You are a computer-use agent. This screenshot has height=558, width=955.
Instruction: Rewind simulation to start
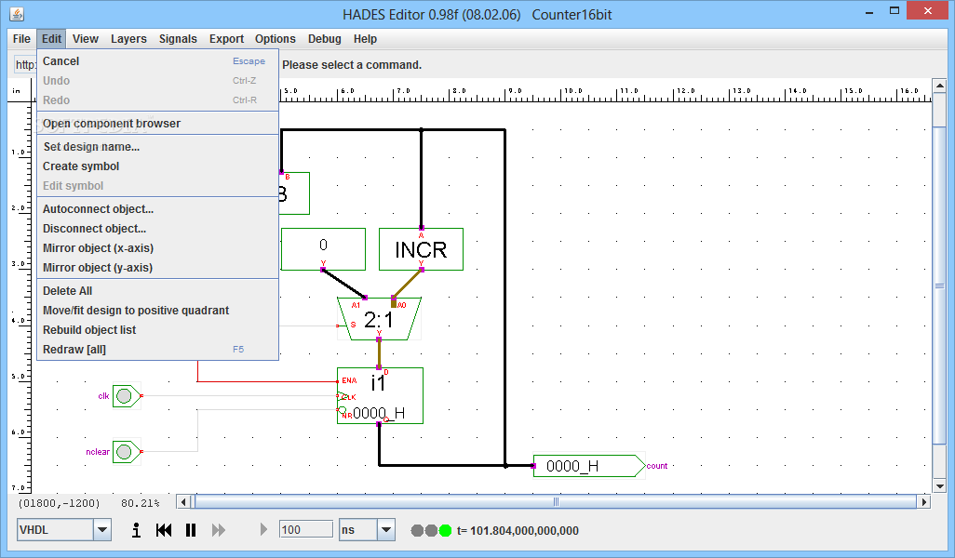[x=163, y=530]
